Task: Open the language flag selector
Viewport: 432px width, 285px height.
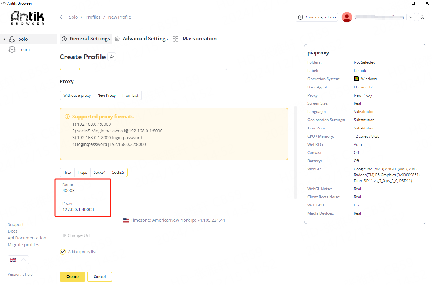Action: point(18,260)
